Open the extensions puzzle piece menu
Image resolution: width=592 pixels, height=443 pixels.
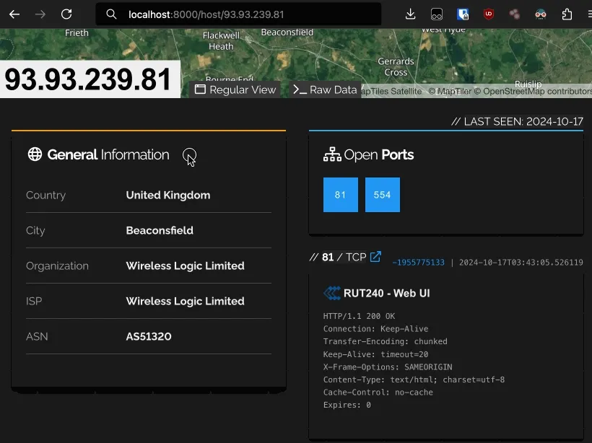point(567,14)
